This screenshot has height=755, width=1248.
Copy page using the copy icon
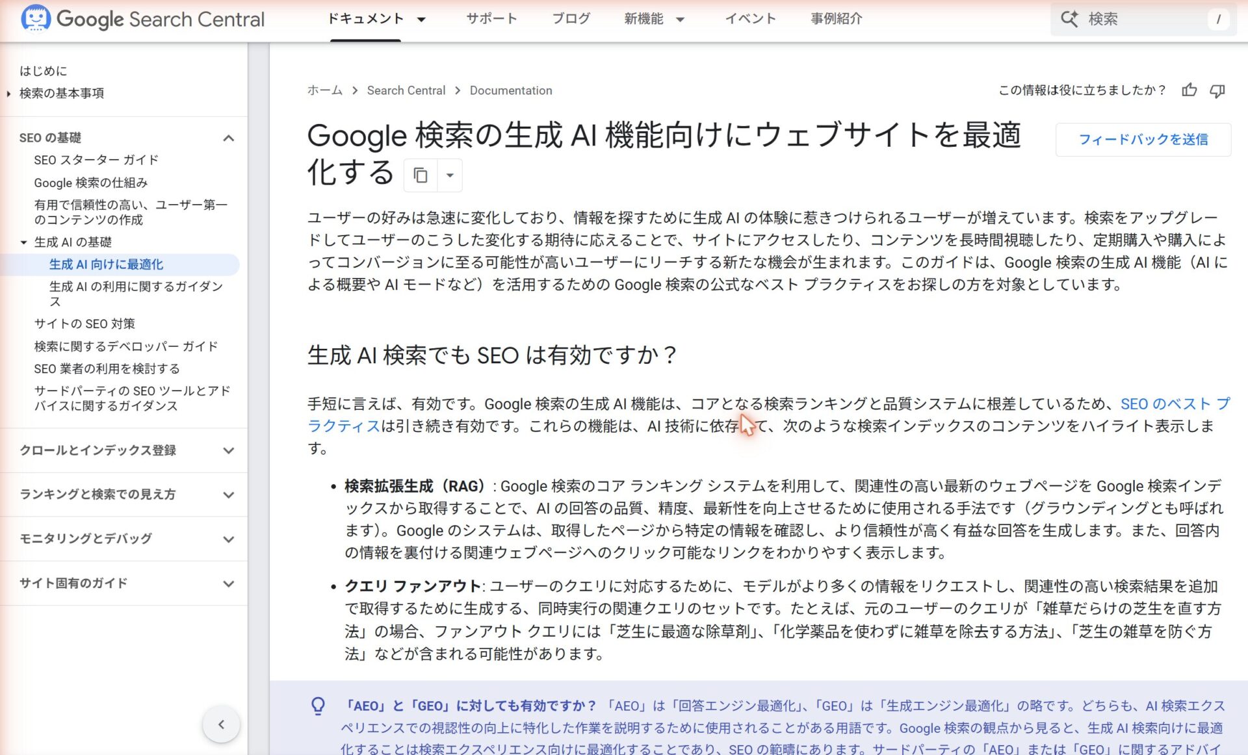[x=421, y=175]
